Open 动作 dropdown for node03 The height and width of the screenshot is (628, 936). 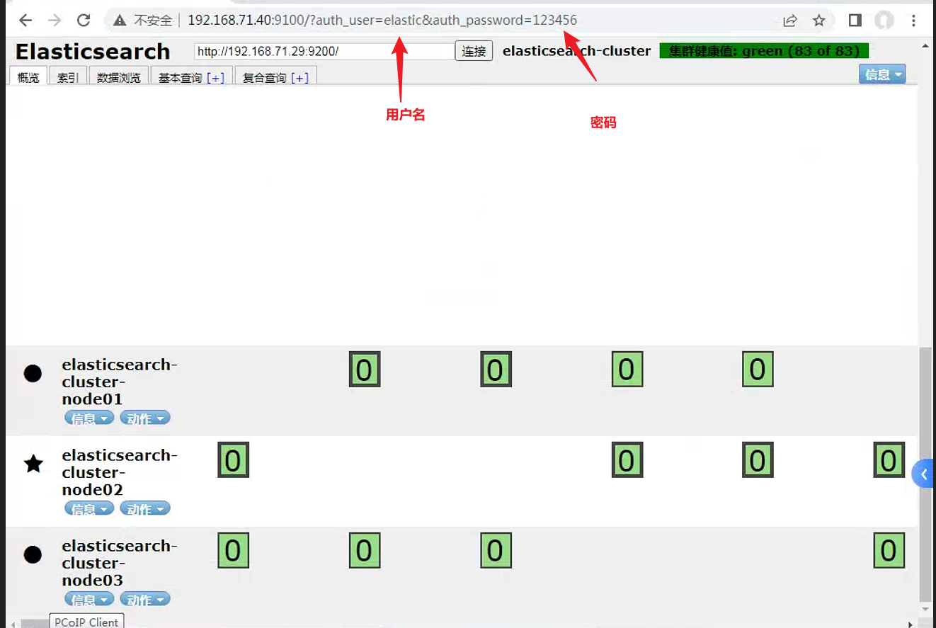coord(145,600)
